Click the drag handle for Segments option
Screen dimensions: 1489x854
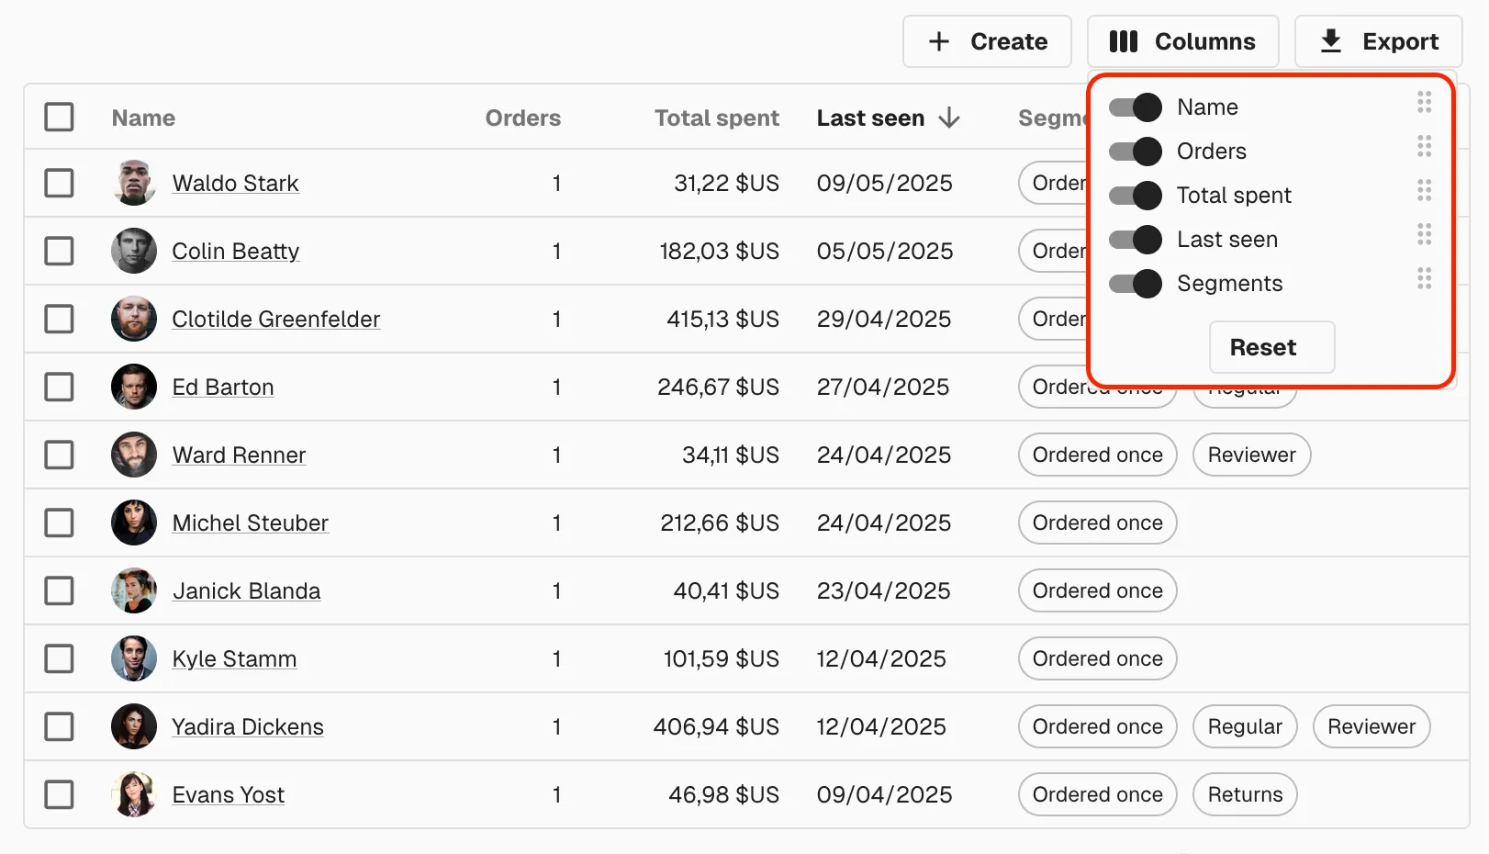[1424, 278]
